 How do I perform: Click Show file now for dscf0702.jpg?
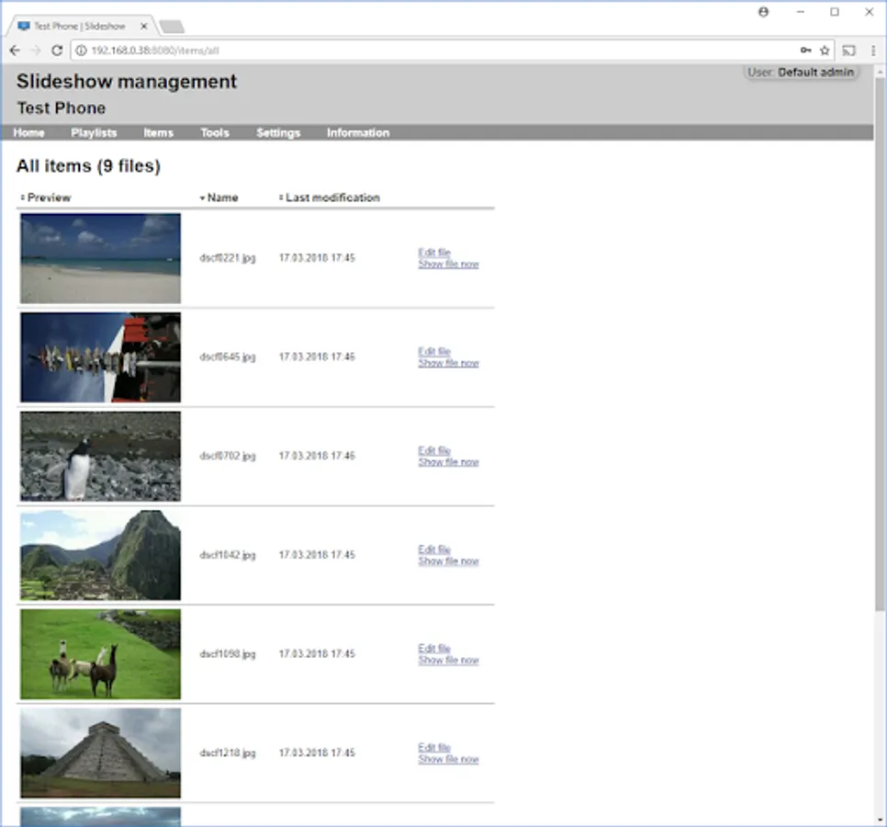coord(449,462)
